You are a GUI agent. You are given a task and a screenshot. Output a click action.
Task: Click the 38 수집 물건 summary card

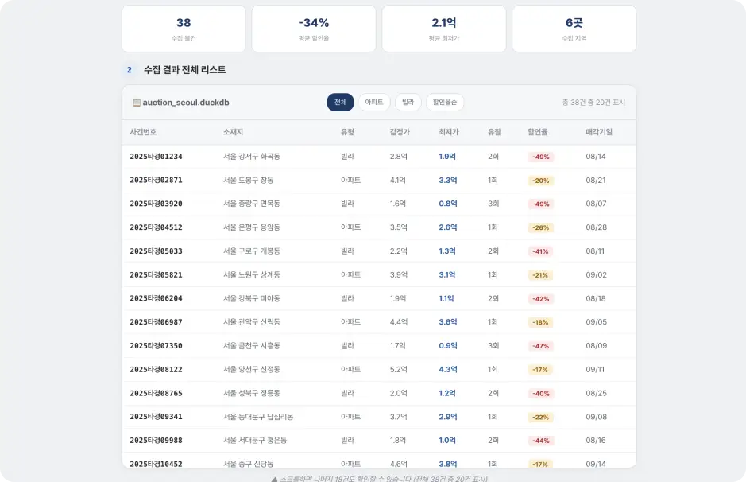coord(184,29)
